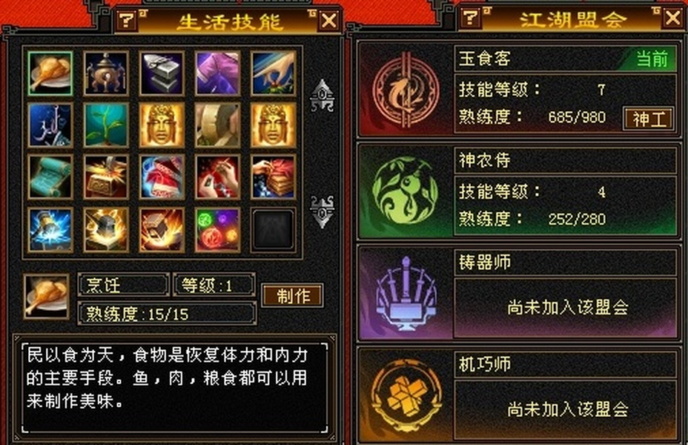This screenshot has height=445, width=688.
Task: Select the teal scroll skill icon
Action: point(50,177)
